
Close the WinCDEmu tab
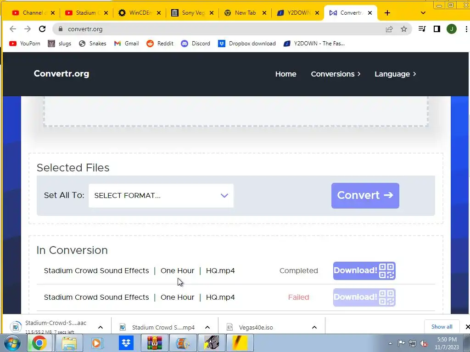point(159,13)
